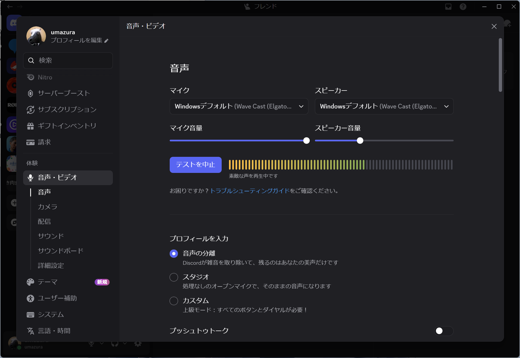Image resolution: width=520 pixels, height=358 pixels.
Task: Choose the カスタム input profile
Action: coord(174,301)
